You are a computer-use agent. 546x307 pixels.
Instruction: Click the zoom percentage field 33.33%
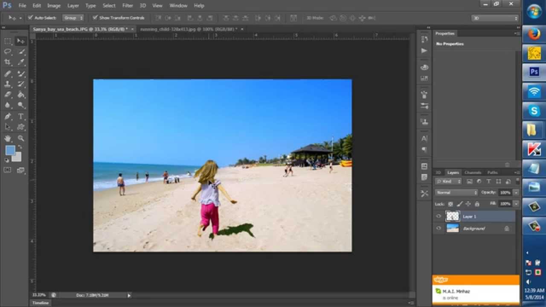click(39, 295)
